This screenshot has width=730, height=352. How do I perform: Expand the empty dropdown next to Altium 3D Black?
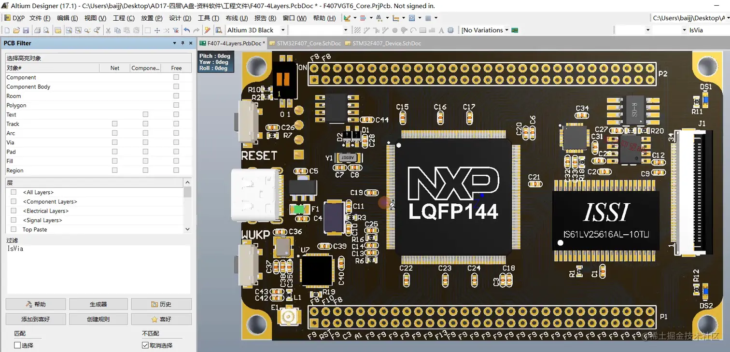346,30
